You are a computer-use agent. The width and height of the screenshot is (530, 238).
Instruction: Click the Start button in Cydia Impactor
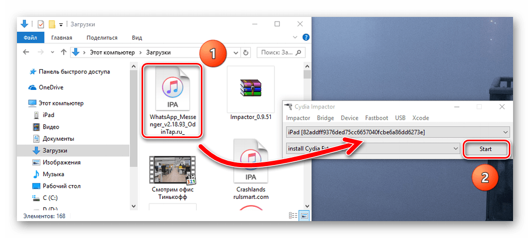(485, 149)
